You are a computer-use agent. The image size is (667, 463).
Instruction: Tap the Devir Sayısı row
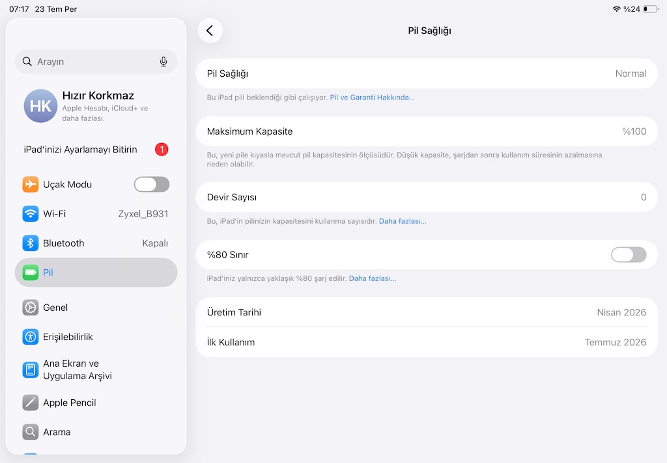(427, 197)
